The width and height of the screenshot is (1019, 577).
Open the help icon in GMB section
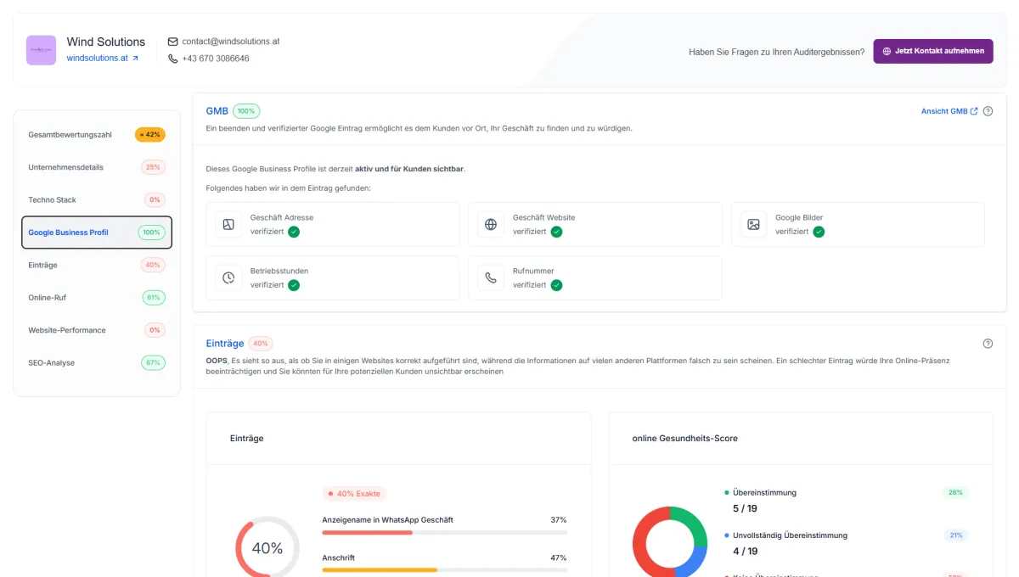click(x=988, y=111)
